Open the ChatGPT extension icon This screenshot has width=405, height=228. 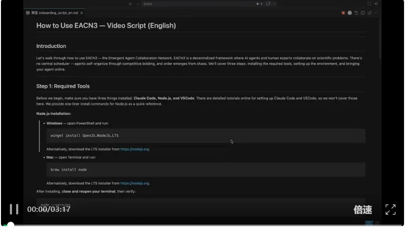pyautogui.click(x=349, y=13)
